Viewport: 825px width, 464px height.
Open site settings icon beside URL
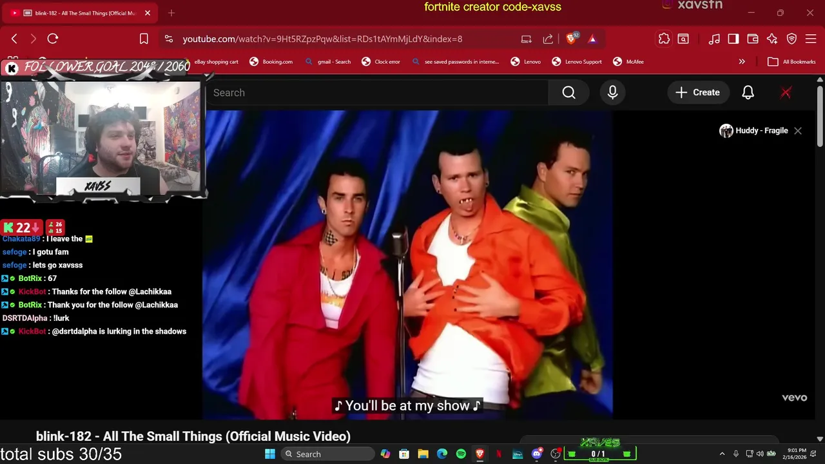[168, 39]
